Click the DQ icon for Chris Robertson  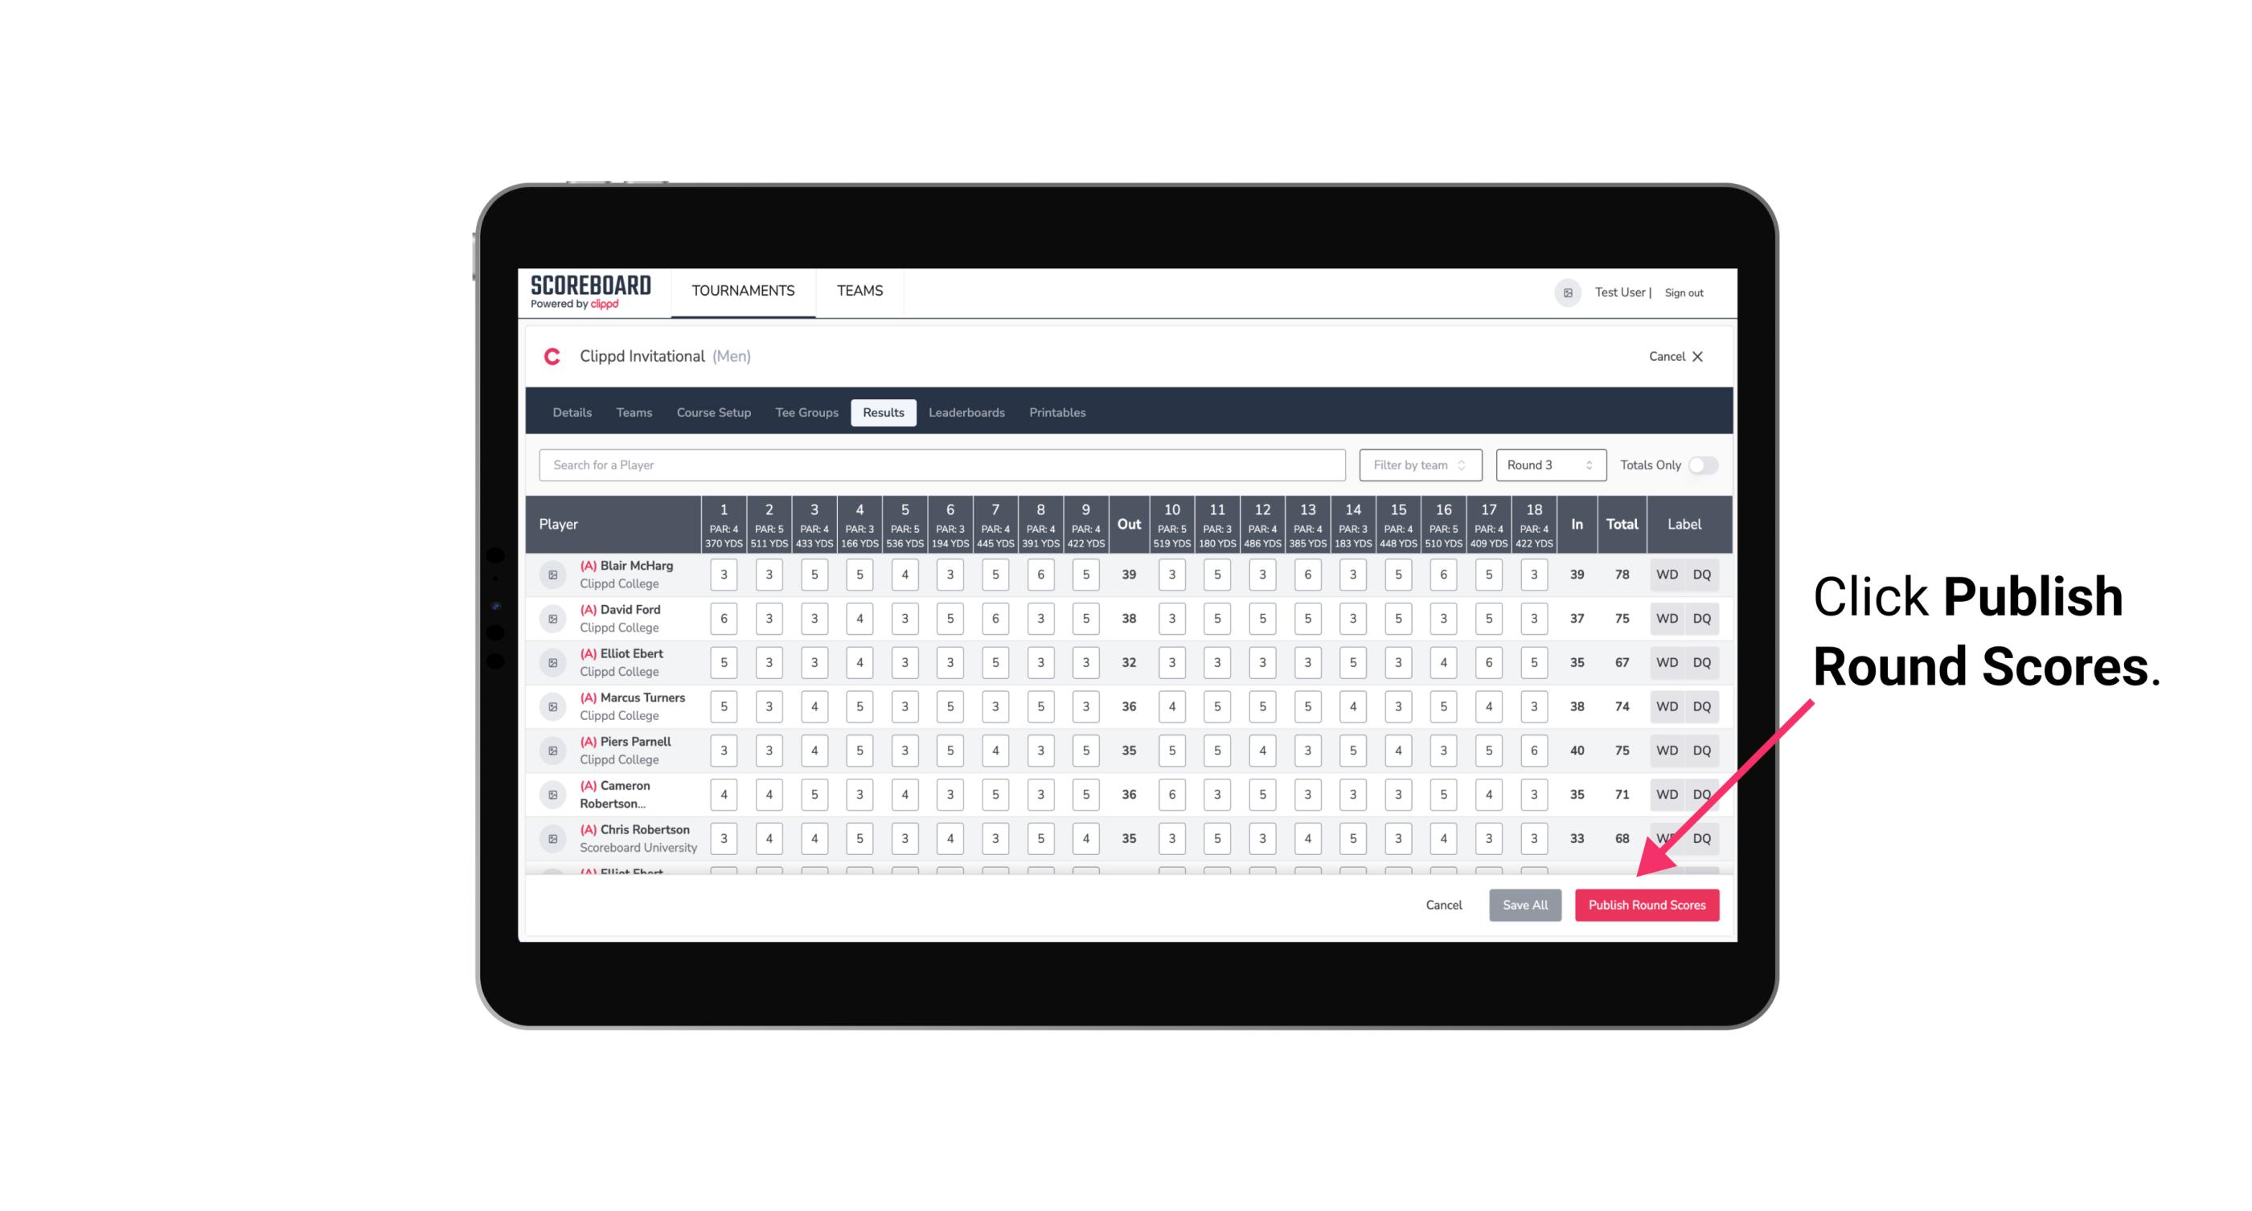pos(1703,837)
